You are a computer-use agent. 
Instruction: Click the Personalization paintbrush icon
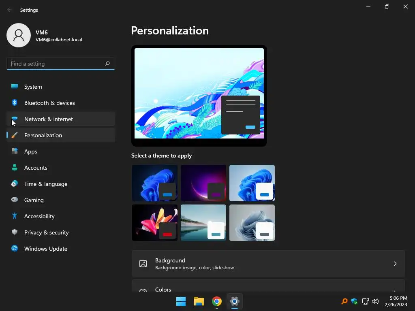click(x=15, y=135)
